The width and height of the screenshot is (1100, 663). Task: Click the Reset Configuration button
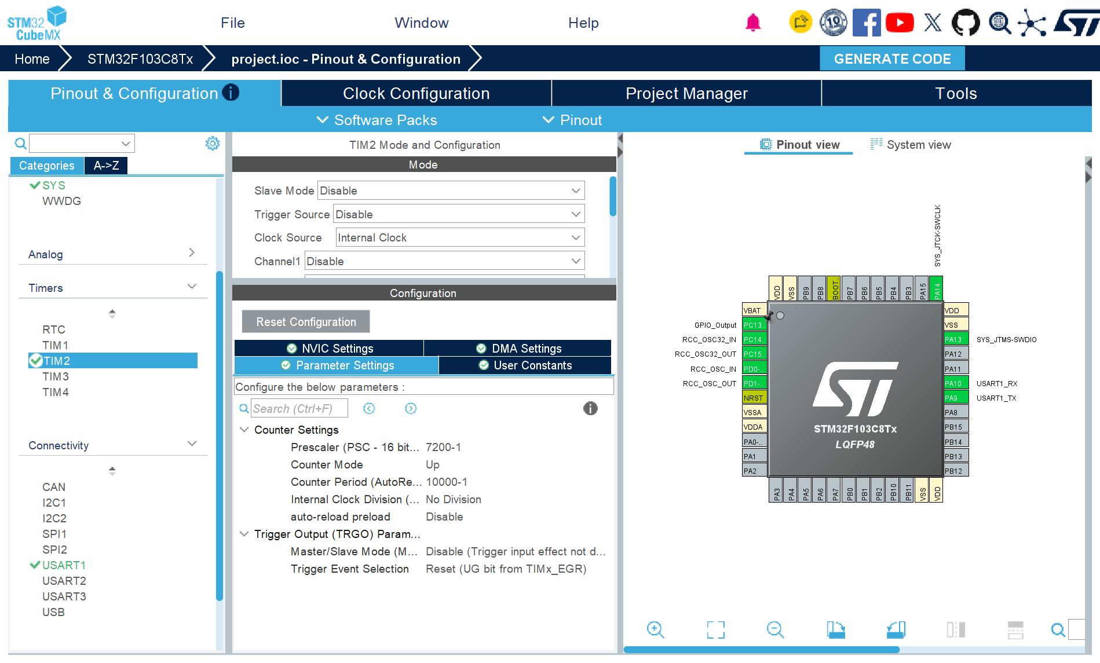(306, 321)
